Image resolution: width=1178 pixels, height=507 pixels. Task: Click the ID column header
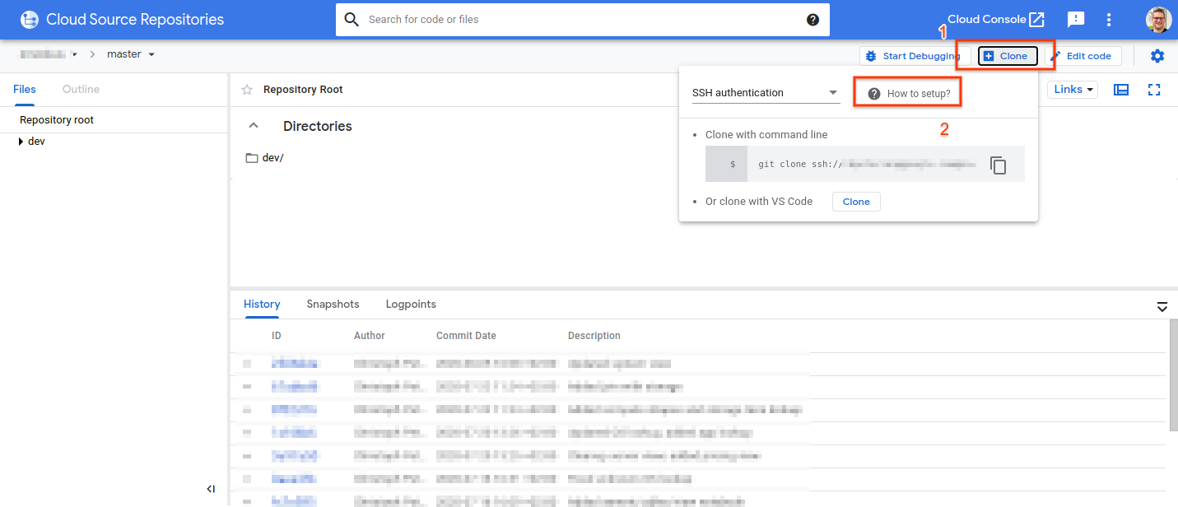tap(277, 336)
